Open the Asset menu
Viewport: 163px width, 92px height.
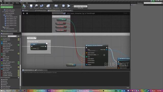point(9,3)
